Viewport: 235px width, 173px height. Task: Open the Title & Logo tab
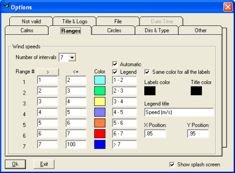(75, 21)
